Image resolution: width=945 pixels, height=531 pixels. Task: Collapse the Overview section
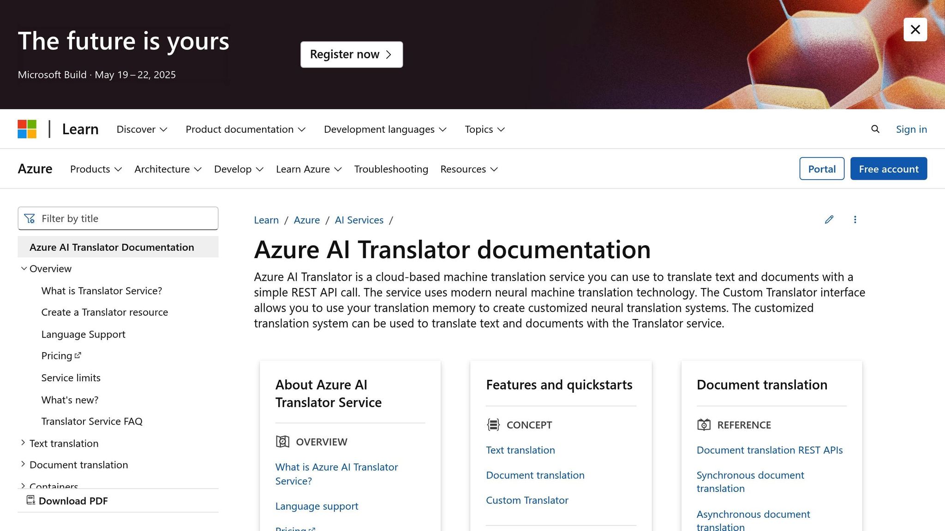pyautogui.click(x=24, y=268)
